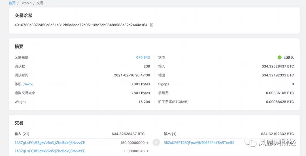Go to 首页 in the breadcrumb
The height and width of the screenshot is (156, 306).
[x=12, y=3]
